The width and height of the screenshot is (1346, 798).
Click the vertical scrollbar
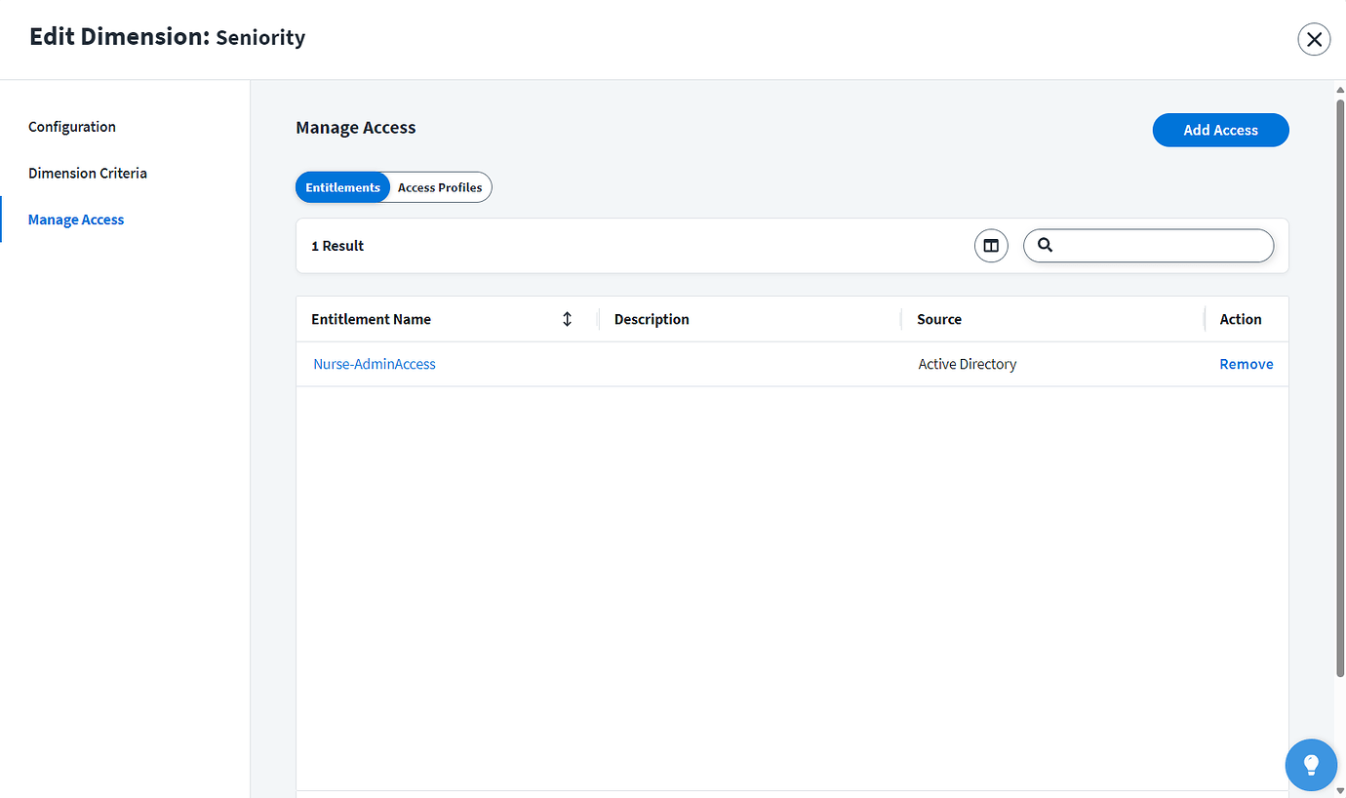pos(1338,390)
